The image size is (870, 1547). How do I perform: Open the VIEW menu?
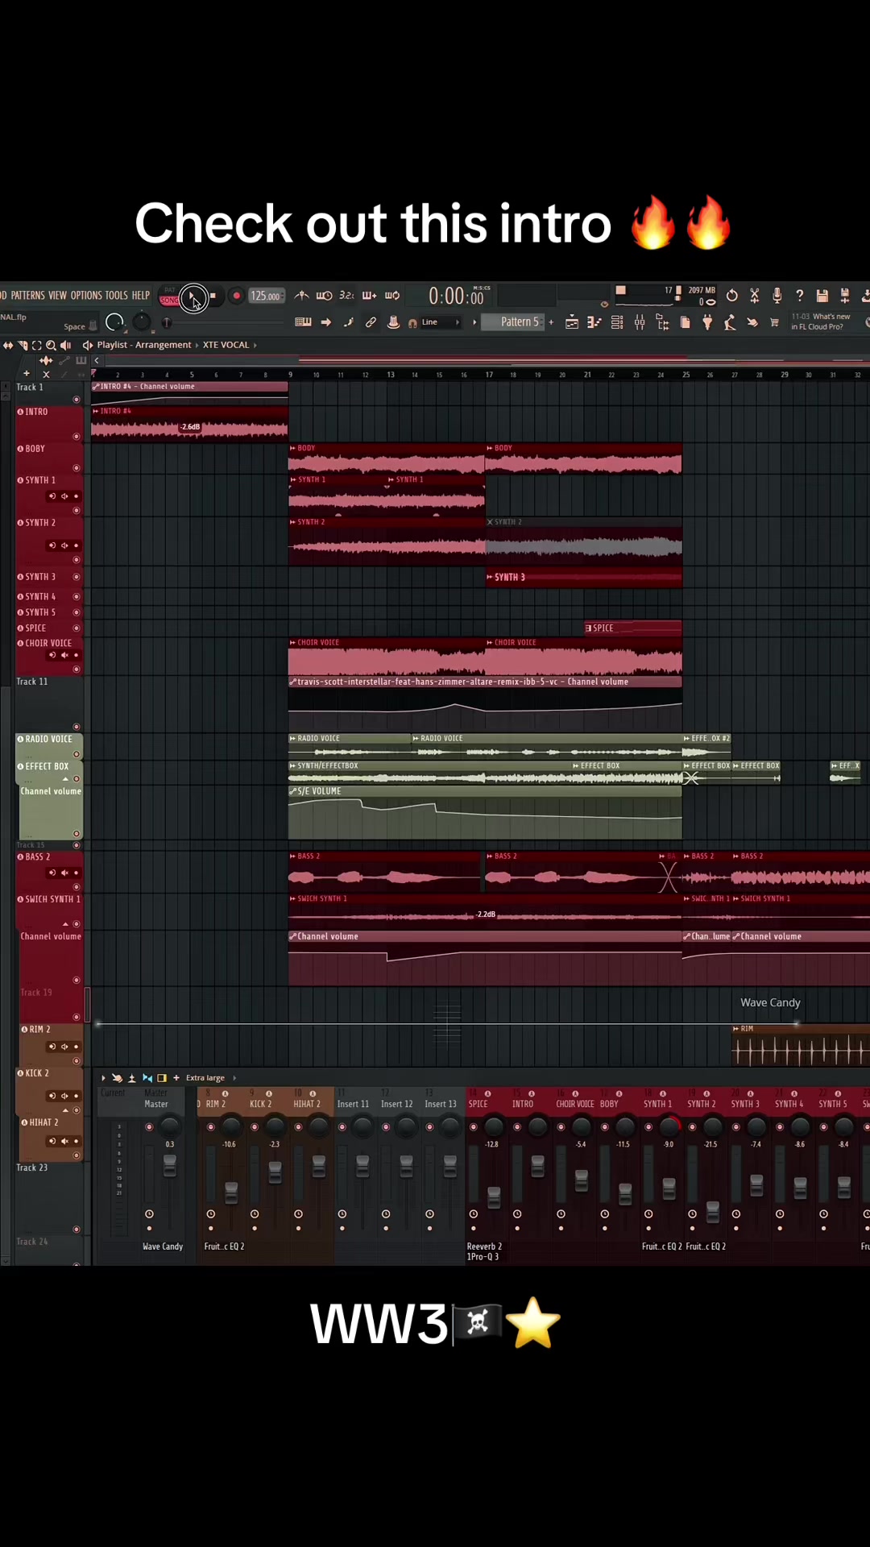pos(57,296)
